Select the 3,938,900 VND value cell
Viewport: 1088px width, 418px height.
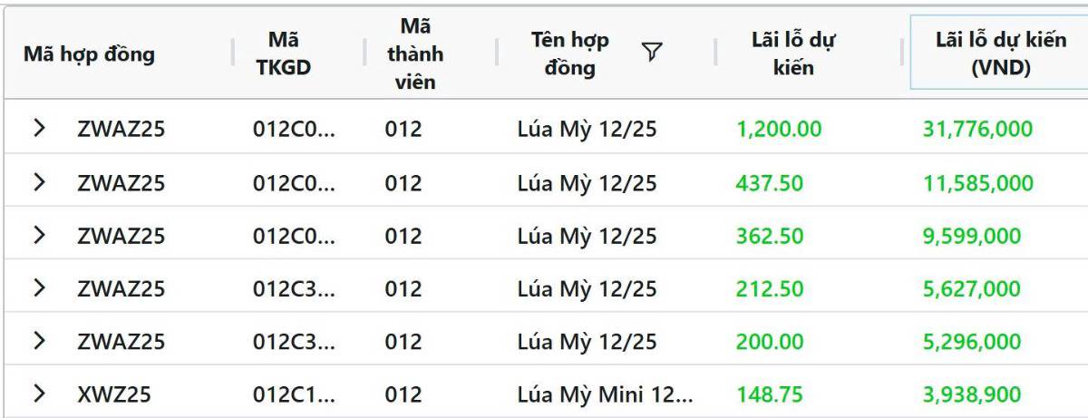pyautogui.click(x=971, y=394)
